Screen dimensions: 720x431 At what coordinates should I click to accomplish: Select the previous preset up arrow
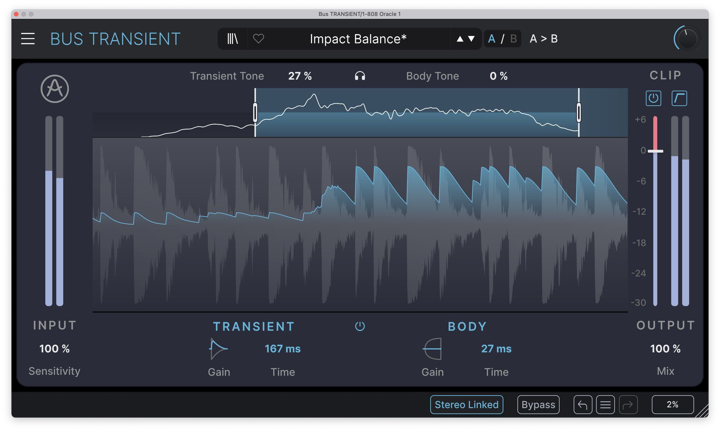click(460, 39)
